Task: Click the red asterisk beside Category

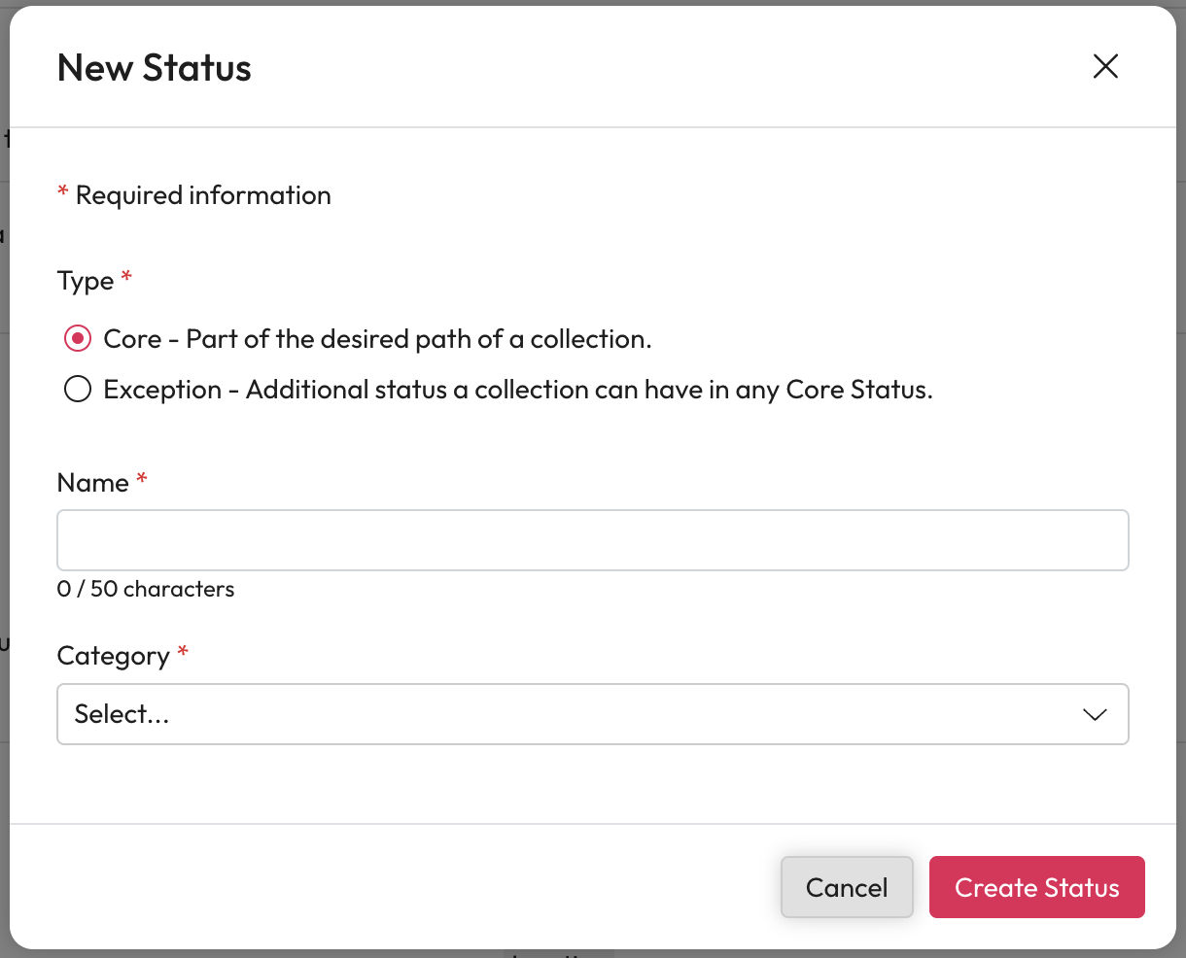Action: 183,652
